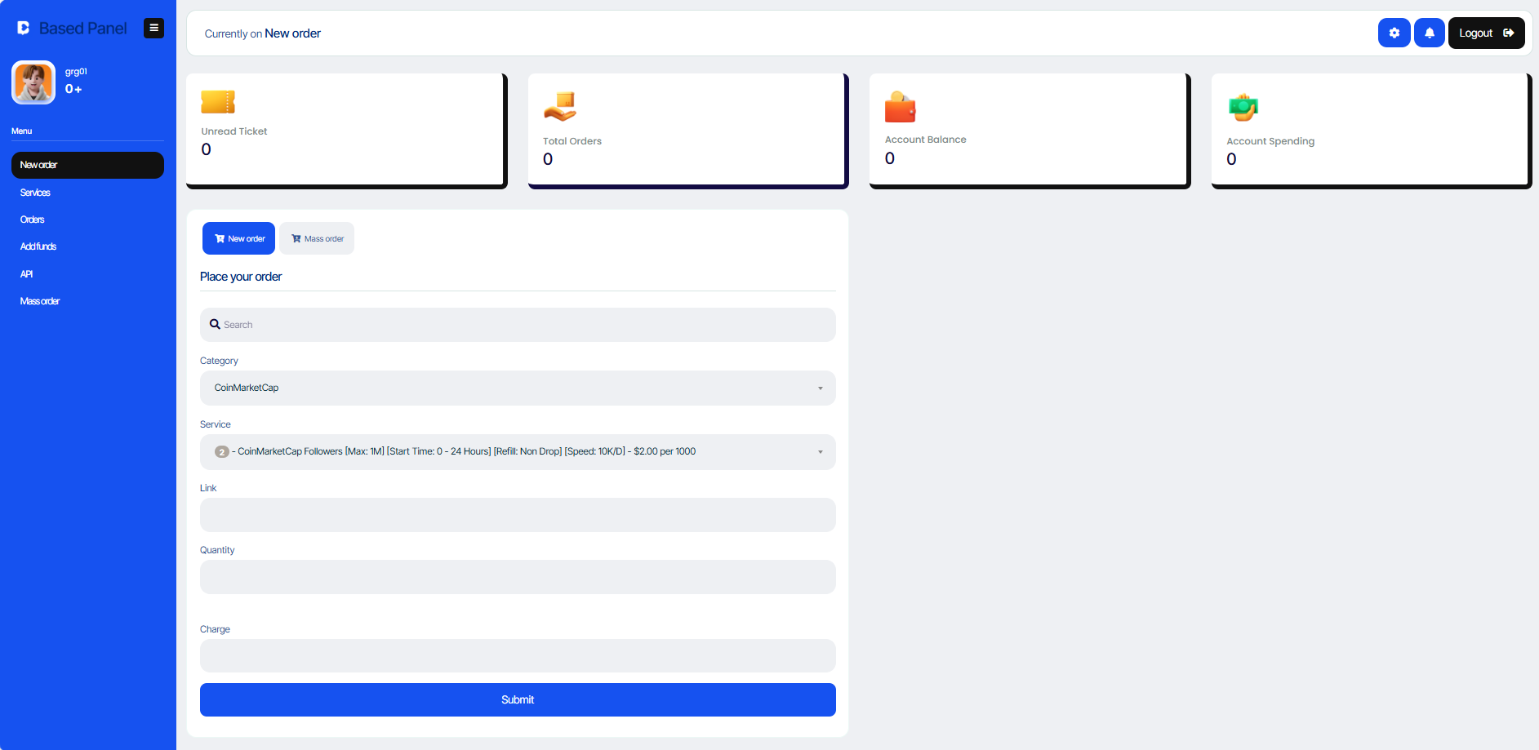
Task: Switch to the Mass order tab
Action: [317, 238]
